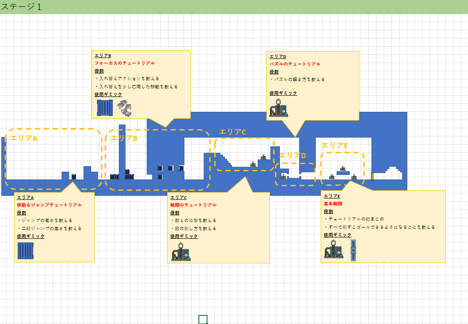
Task: Select the gate pillar icon in Area E callout
Action: coord(353,250)
